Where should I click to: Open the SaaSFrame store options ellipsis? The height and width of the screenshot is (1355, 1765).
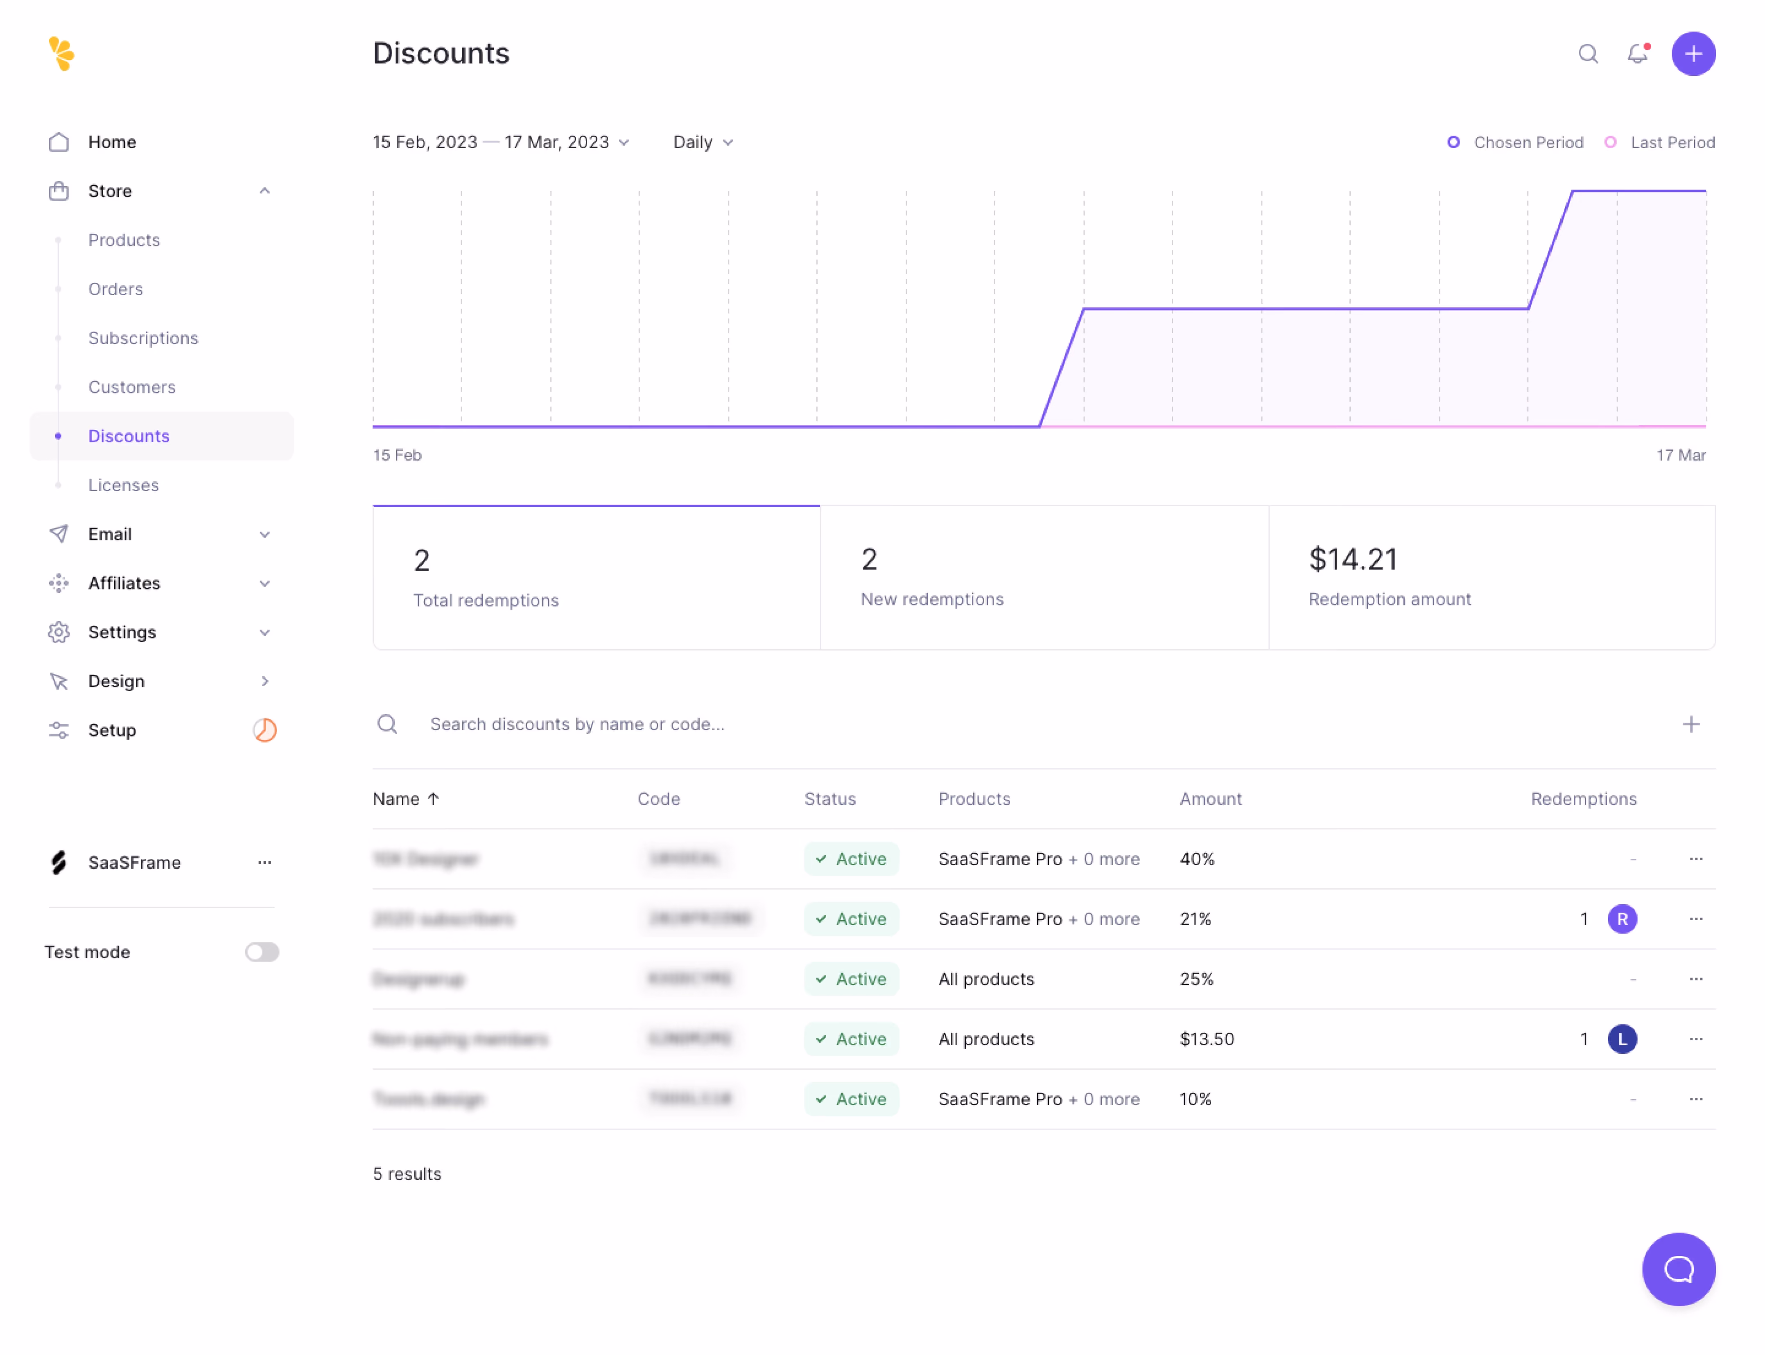coord(264,862)
